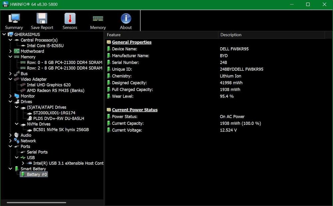Click the Smart Battery green icon
Screen dimensions: 333x206
click(x=17, y=169)
